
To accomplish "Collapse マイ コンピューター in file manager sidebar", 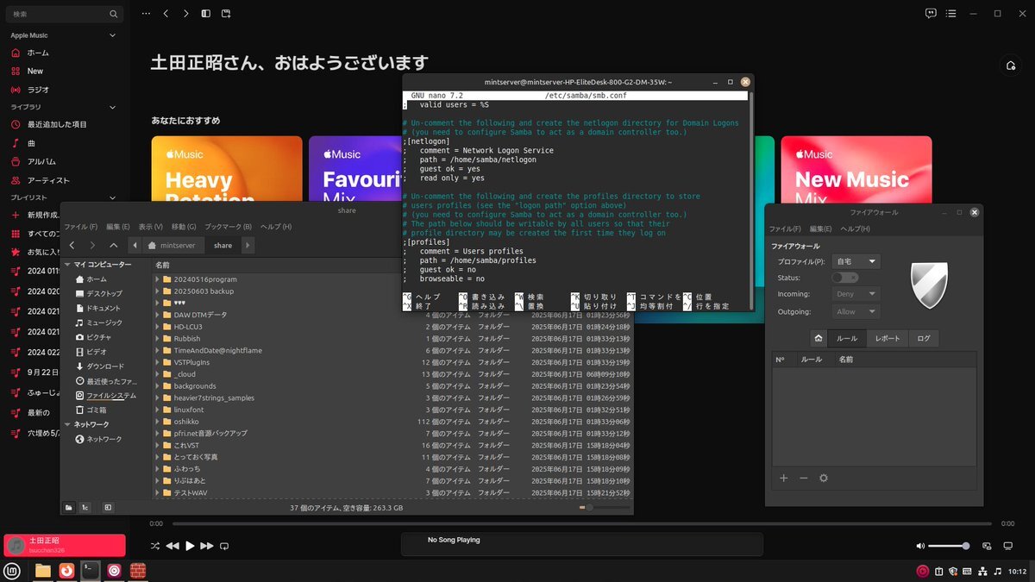I will pos(67,265).
